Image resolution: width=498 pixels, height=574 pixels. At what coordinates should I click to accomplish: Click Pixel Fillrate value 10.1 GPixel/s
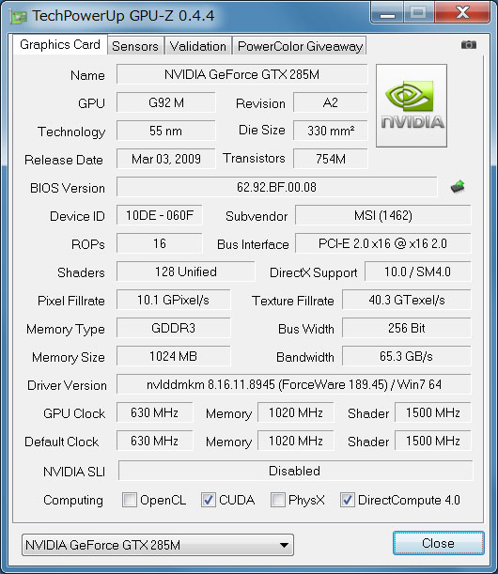pyautogui.click(x=174, y=300)
